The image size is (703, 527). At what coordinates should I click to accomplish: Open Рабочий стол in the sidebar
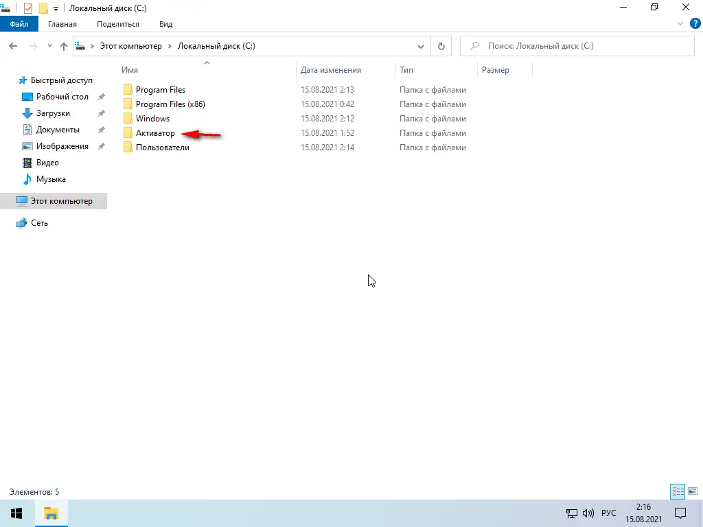point(62,97)
